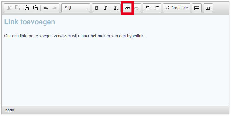
Task: Click the Paste clipboard icon
Action: [27, 8]
